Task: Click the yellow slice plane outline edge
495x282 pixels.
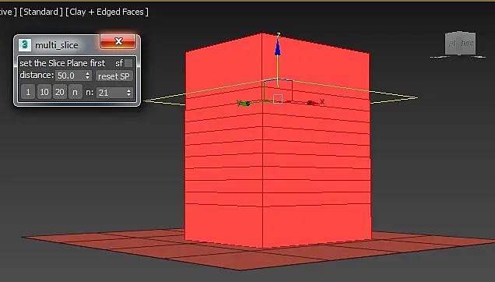Action: click(x=395, y=94)
